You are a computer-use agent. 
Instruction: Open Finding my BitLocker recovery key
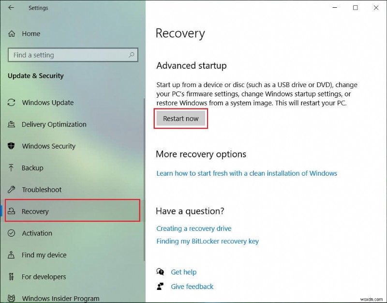click(207, 241)
